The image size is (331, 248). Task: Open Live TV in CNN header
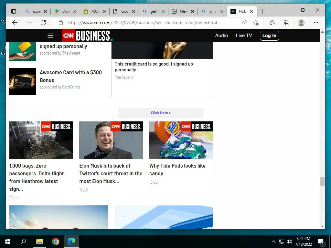[x=244, y=36]
